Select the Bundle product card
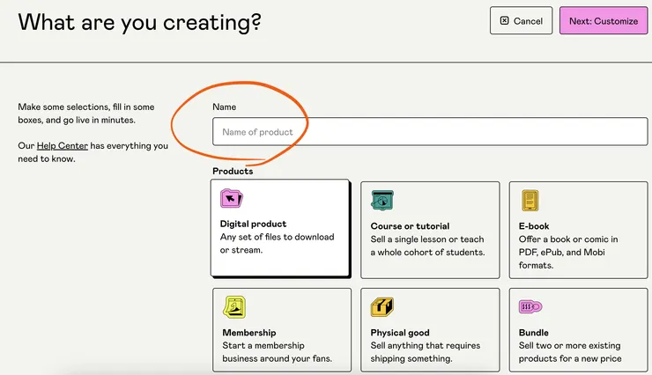 578,330
